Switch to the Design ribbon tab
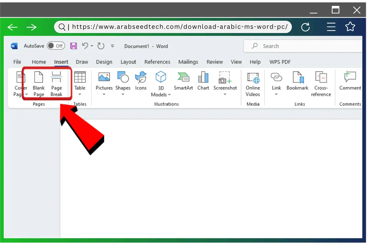The width and height of the screenshot is (367, 245). tap(104, 62)
